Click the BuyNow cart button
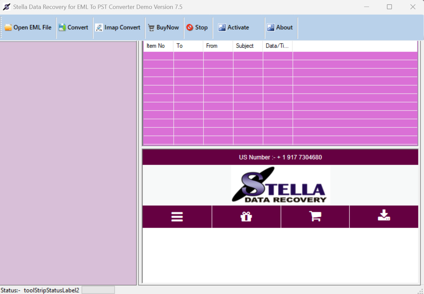 [164, 28]
